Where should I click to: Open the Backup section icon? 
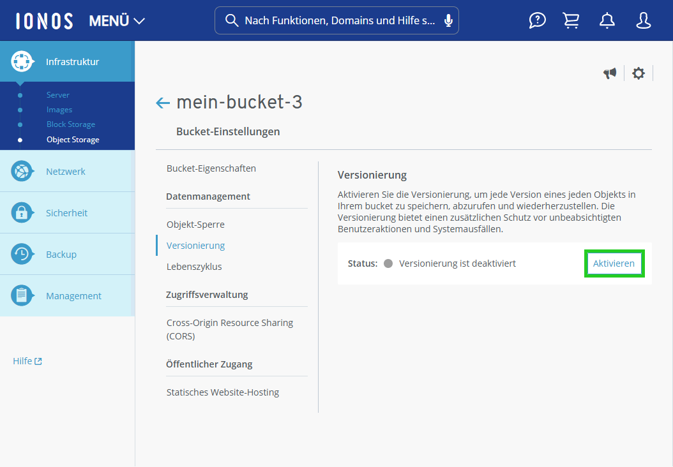[23, 253]
